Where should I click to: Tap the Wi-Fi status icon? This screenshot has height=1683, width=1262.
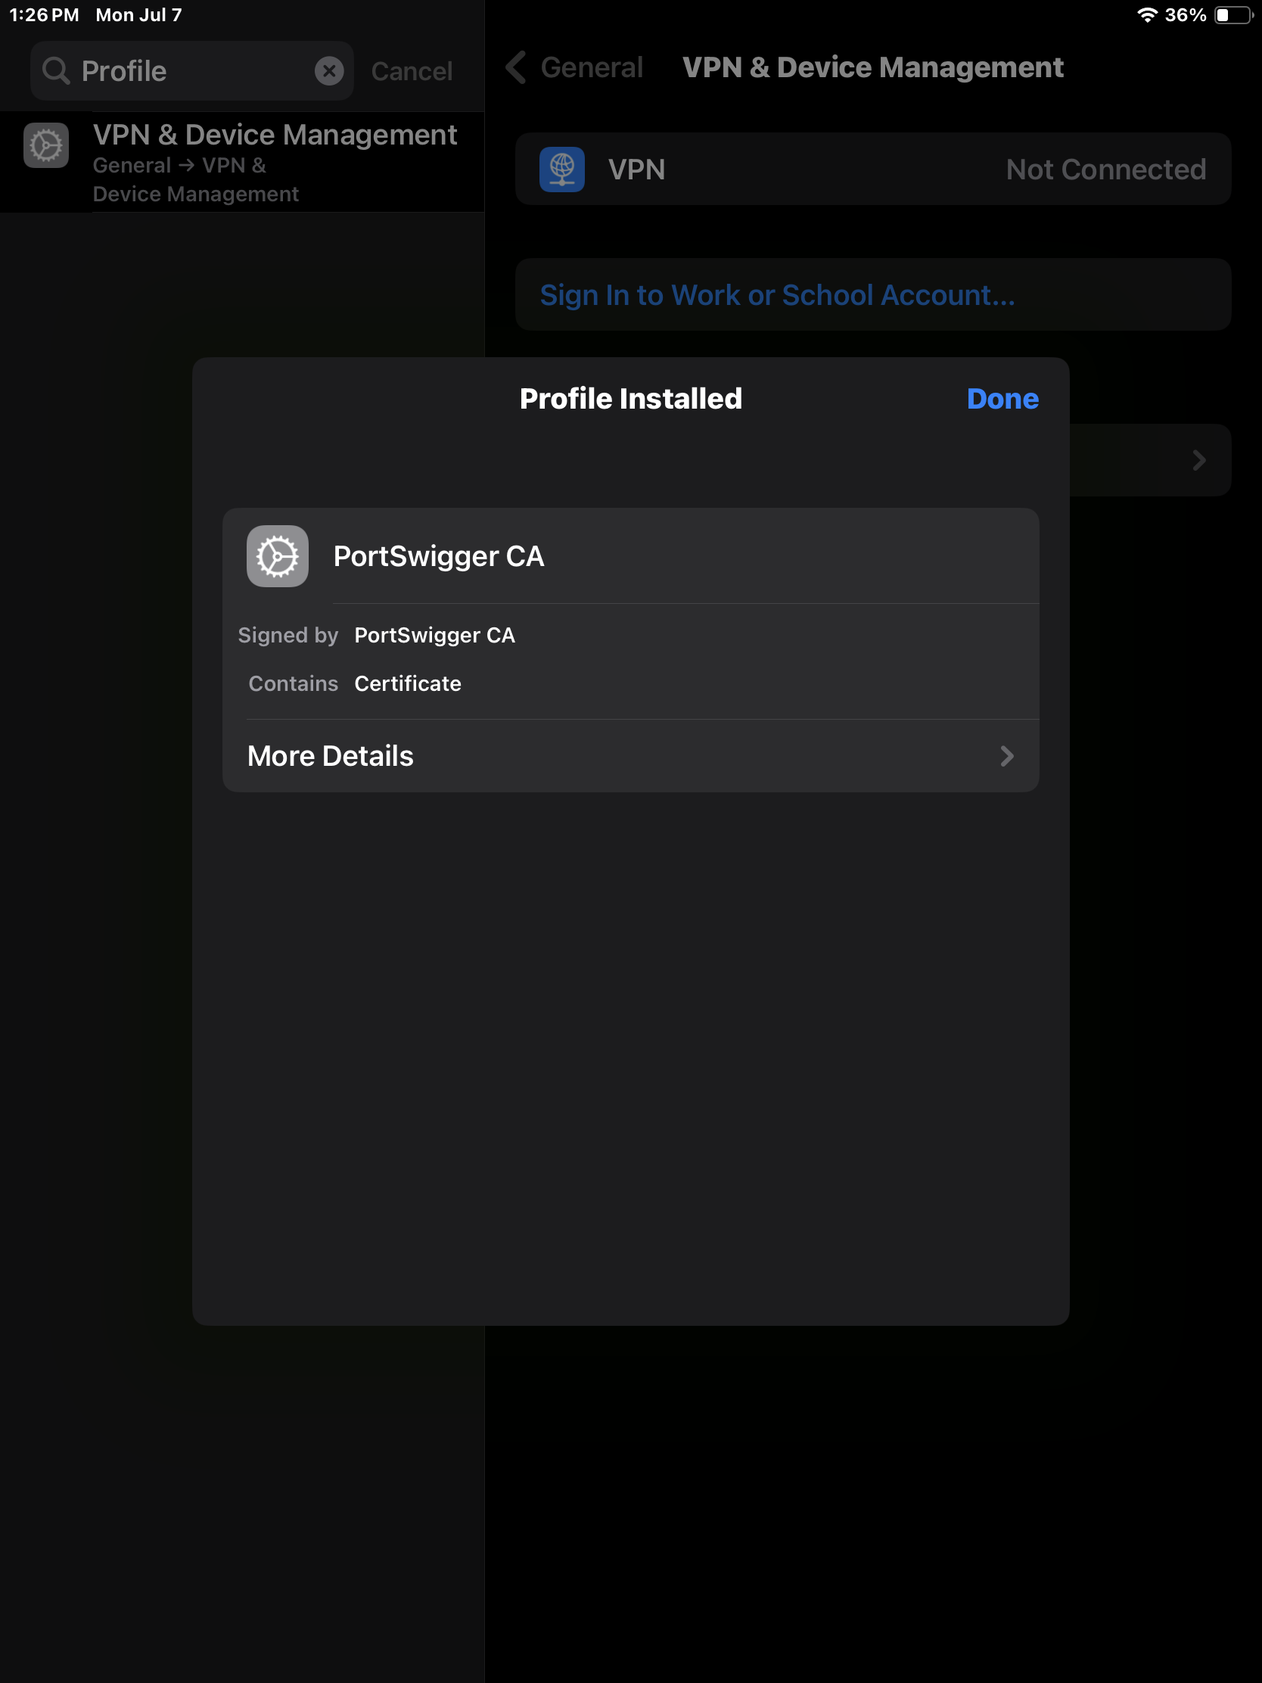1147,15
